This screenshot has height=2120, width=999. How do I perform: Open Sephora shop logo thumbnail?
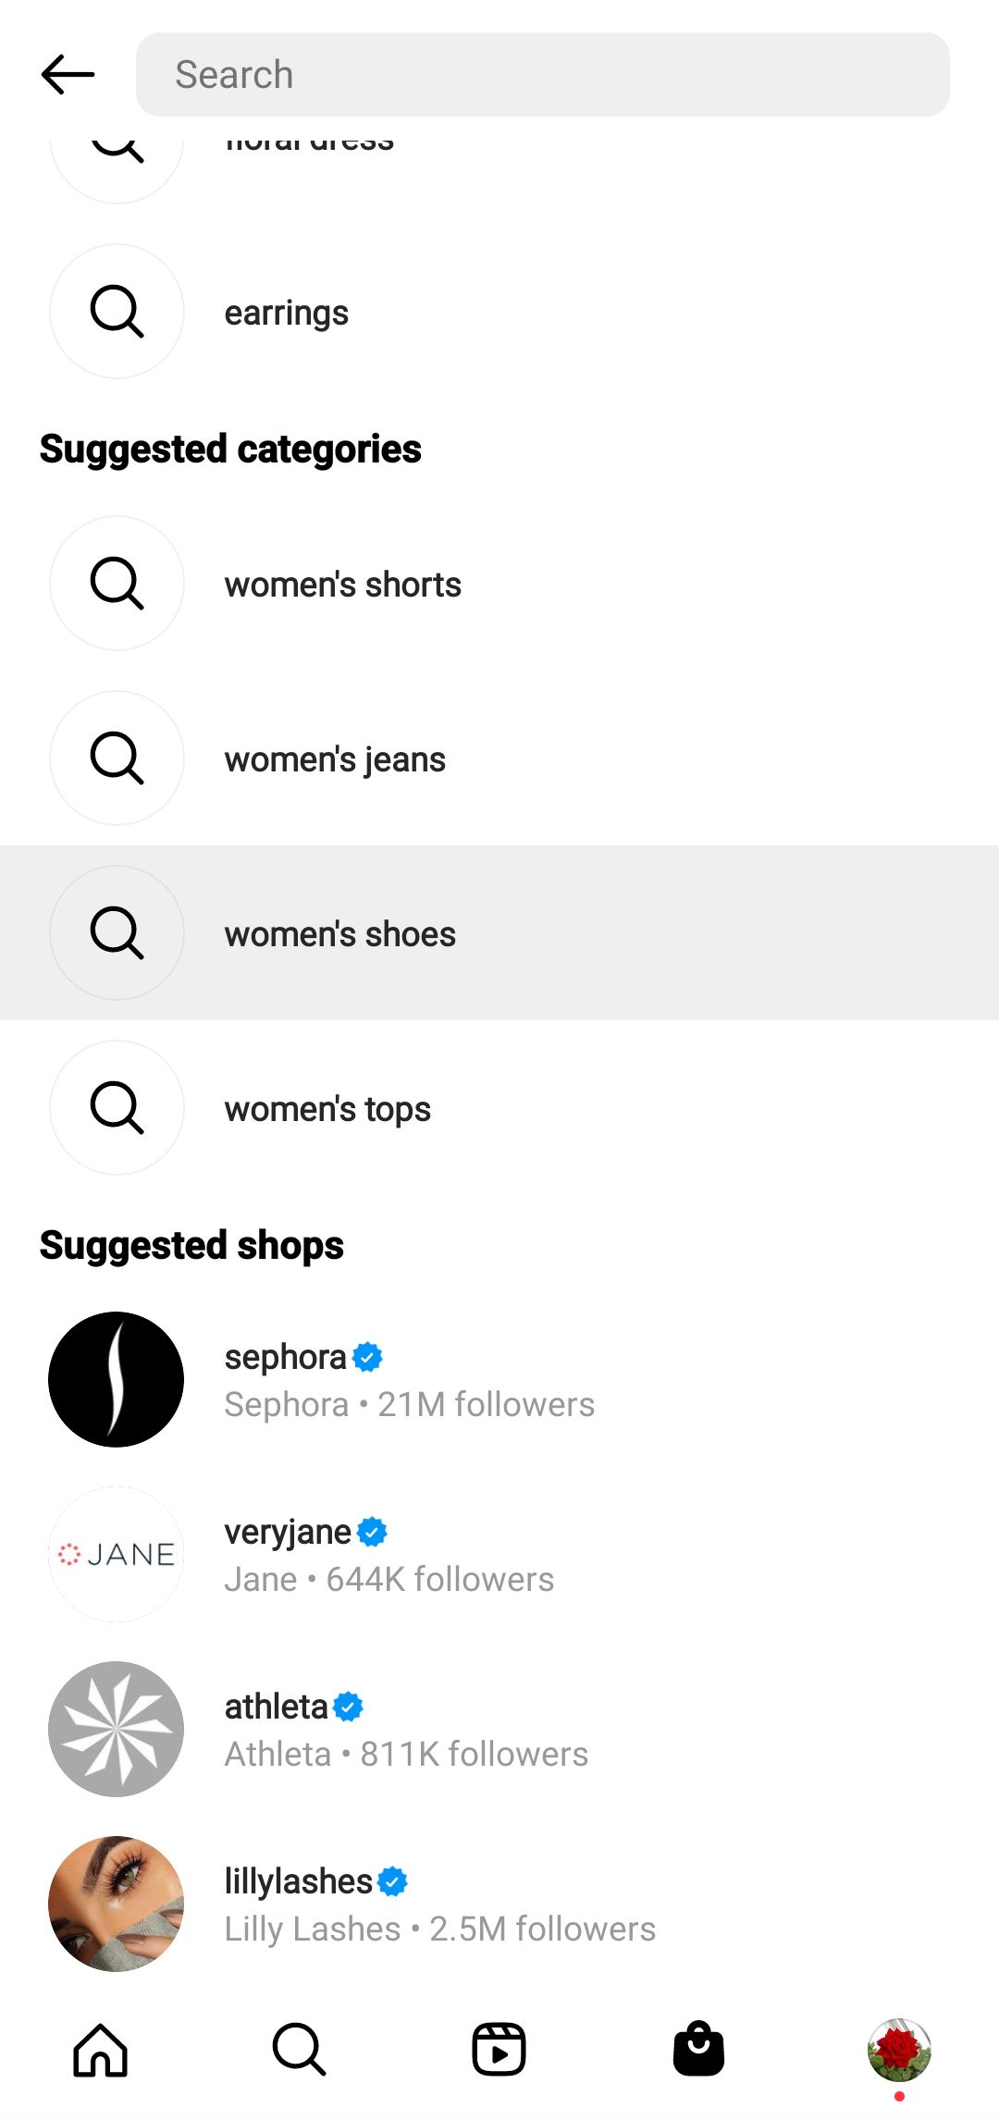117,1379
